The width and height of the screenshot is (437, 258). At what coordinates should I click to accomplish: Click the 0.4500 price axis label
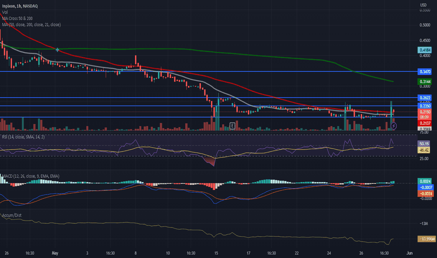pos(425,40)
